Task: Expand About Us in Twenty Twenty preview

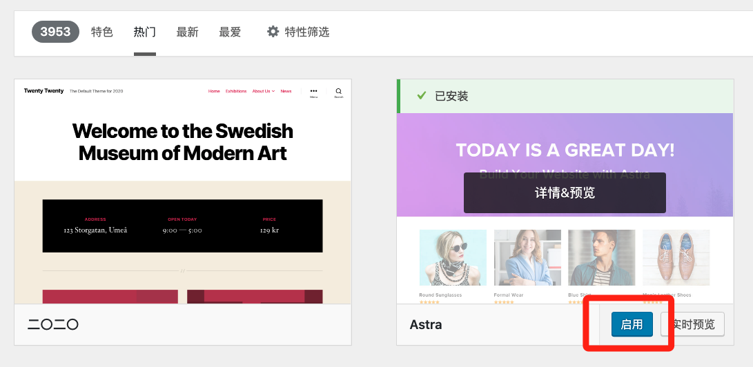Action: 263,91
